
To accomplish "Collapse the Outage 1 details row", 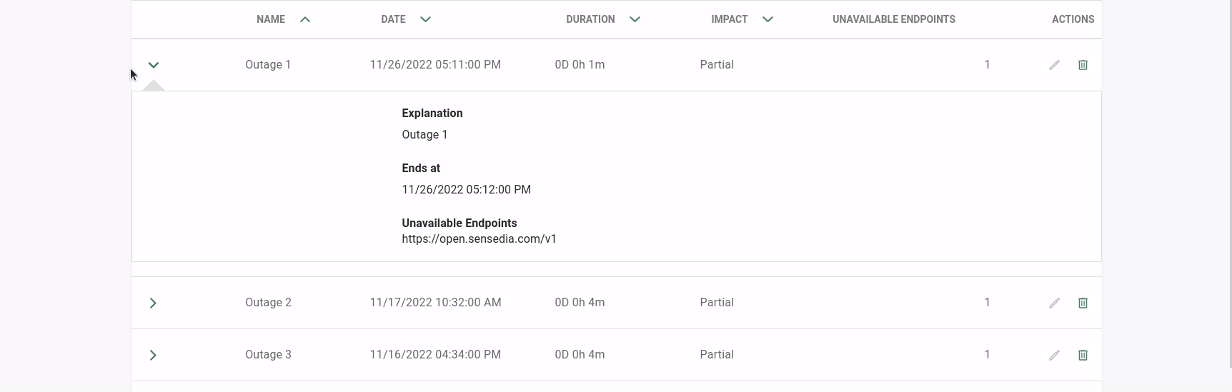I will coord(153,65).
